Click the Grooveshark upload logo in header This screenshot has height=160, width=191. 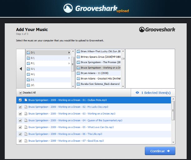(x=96, y=8)
